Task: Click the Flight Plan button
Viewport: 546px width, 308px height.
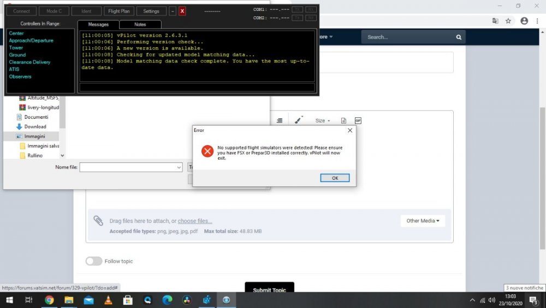Action: click(119, 11)
